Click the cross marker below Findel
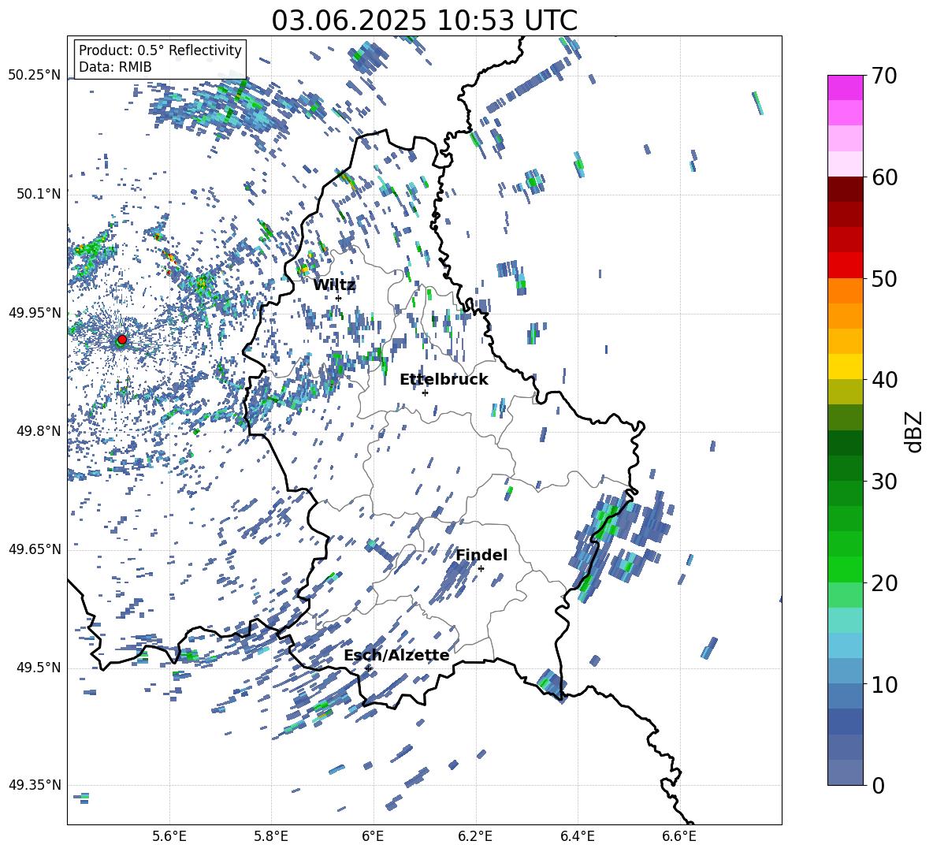Viewport: 933px width, 852px height. click(x=481, y=569)
